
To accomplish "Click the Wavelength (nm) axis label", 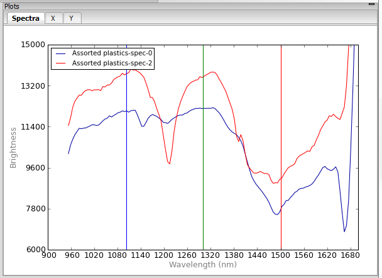I will click(x=203, y=265).
